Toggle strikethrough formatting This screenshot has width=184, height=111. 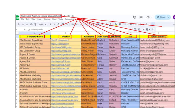[x=106, y=24]
